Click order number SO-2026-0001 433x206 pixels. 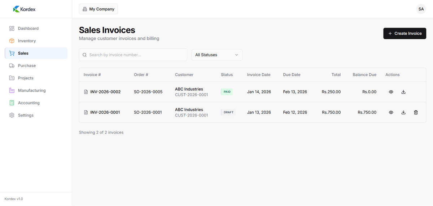click(x=148, y=113)
